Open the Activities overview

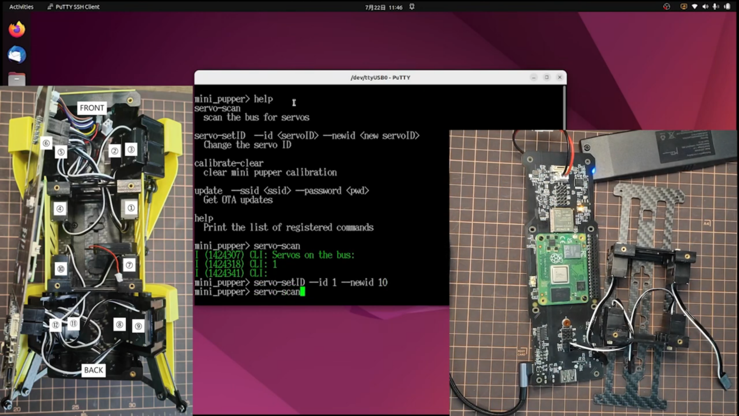coord(21,7)
